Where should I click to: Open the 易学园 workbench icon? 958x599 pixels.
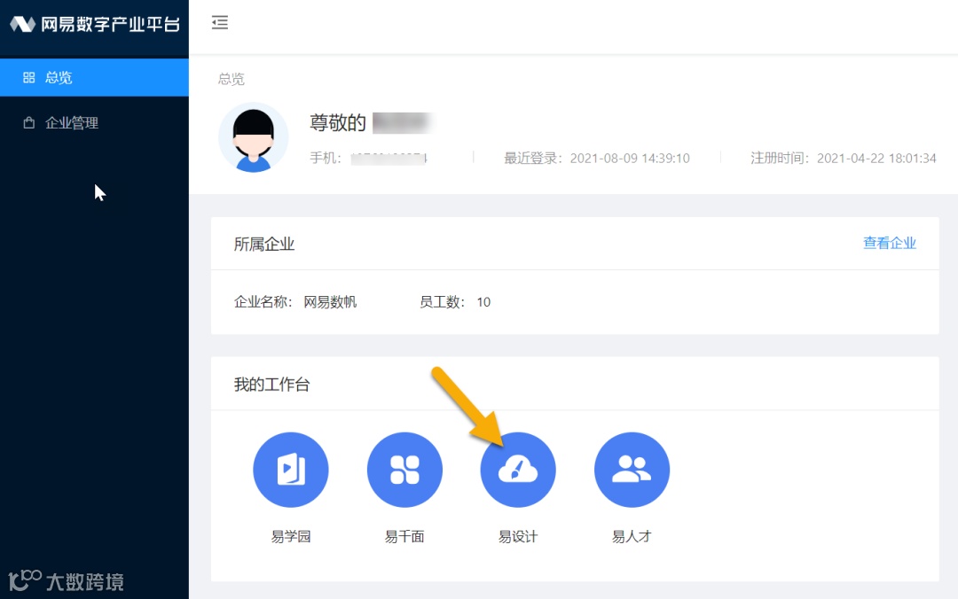tap(291, 470)
